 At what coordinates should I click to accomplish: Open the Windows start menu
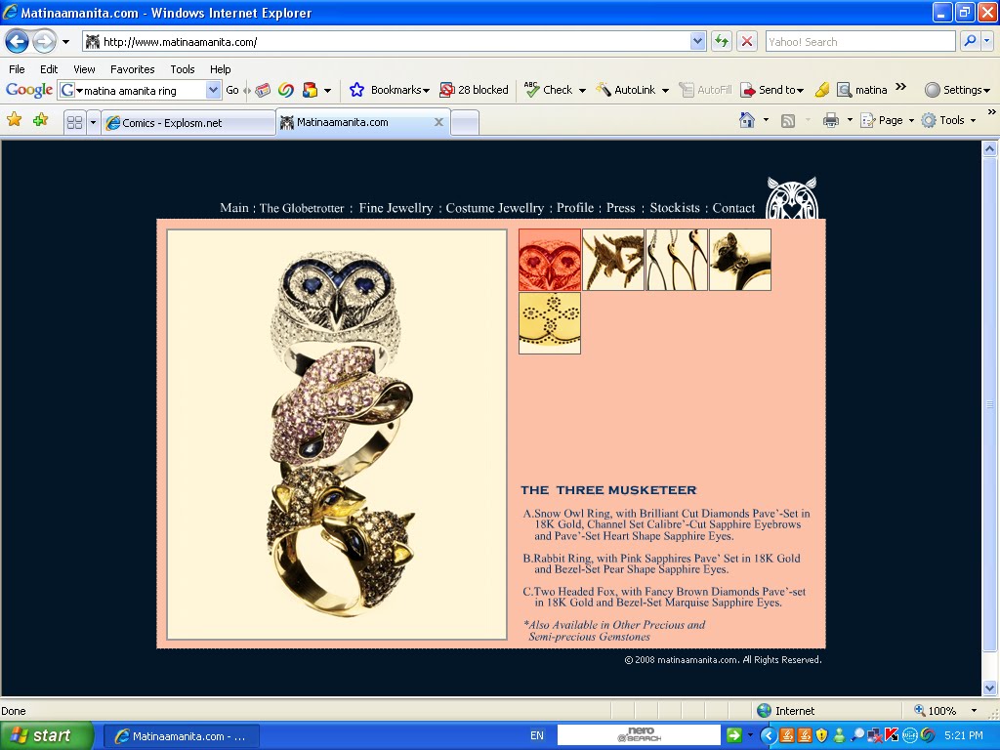click(x=46, y=735)
